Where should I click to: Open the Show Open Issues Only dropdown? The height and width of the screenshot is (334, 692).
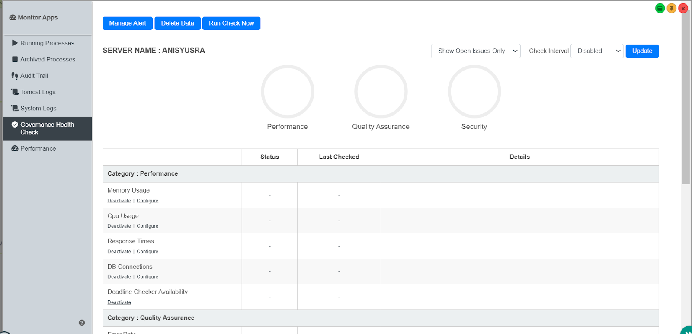click(x=476, y=51)
